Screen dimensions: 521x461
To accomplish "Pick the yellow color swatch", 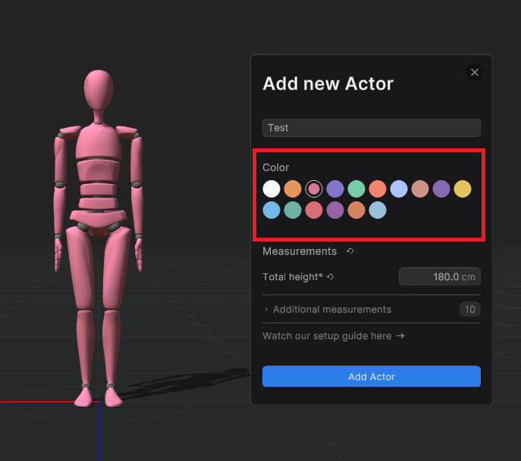I will pyautogui.click(x=463, y=188).
